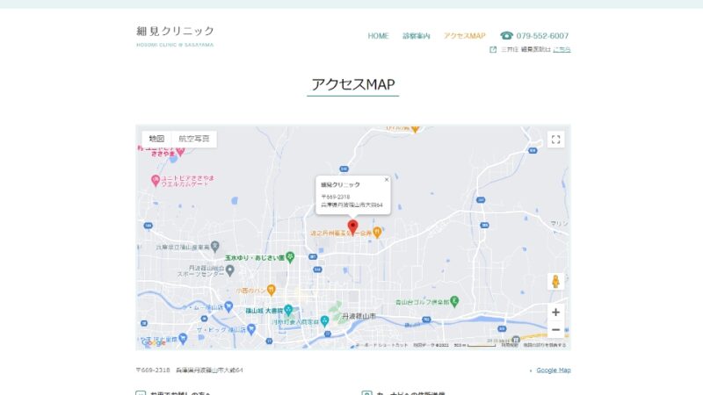Click the アクセスMAP page heading
The width and height of the screenshot is (703, 395).
(353, 84)
